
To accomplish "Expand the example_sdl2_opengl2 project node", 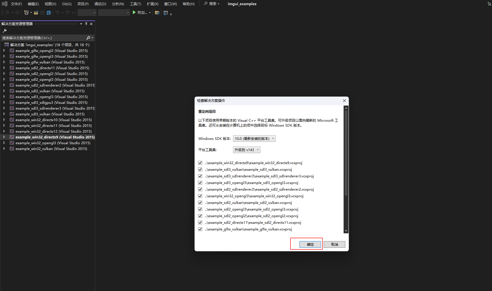I will (x=4, y=74).
